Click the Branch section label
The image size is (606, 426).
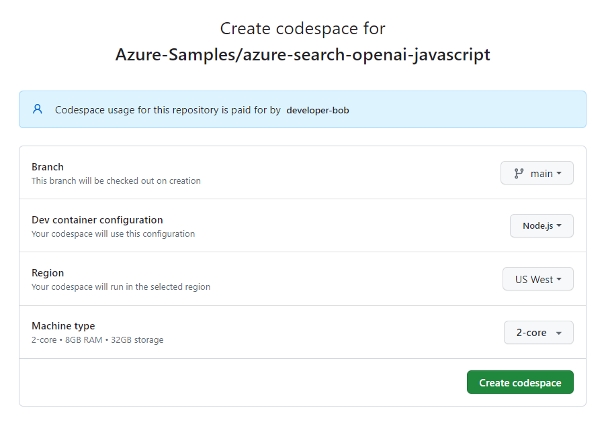point(47,166)
